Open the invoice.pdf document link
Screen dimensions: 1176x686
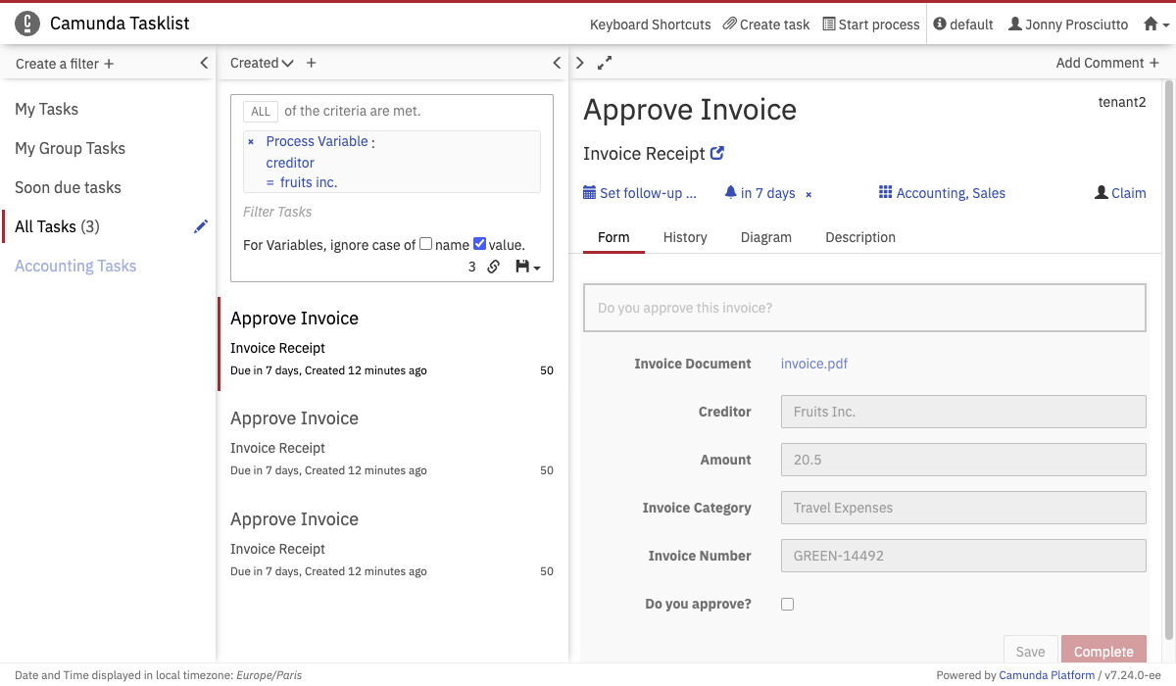[813, 364]
